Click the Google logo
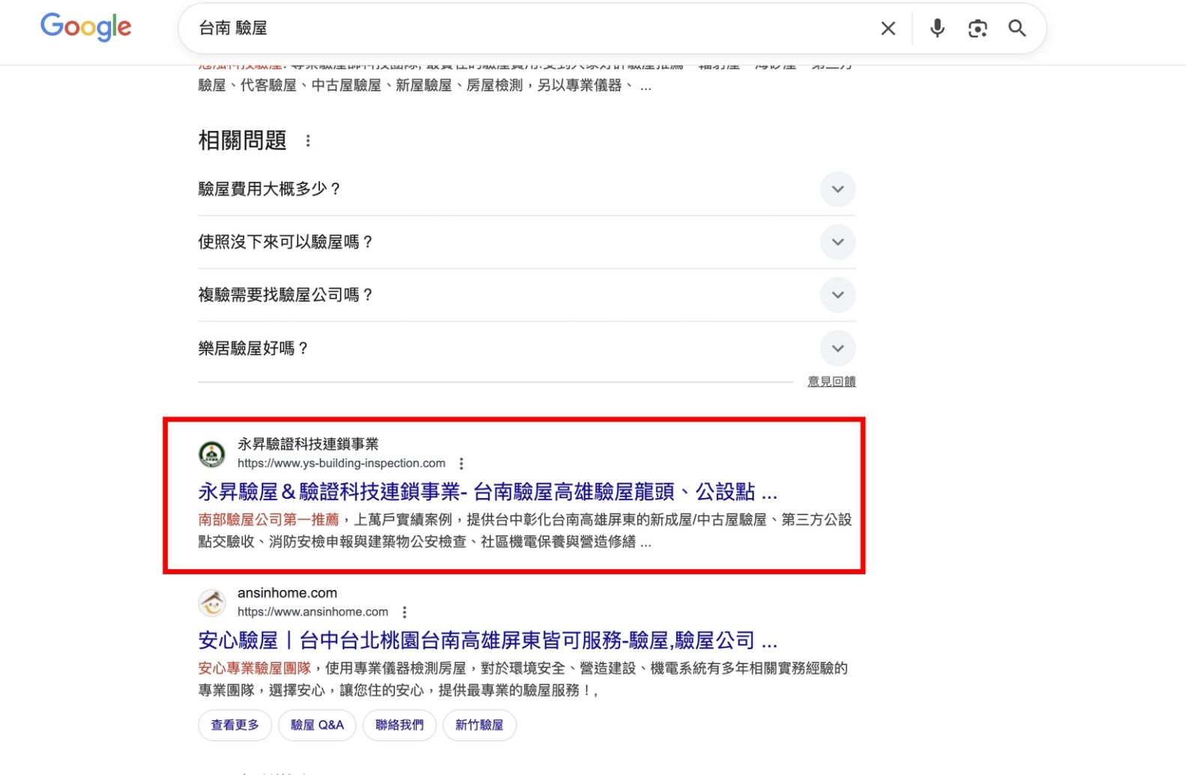The height and width of the screenshot is (775, 1186). click(x=85, y=28)
